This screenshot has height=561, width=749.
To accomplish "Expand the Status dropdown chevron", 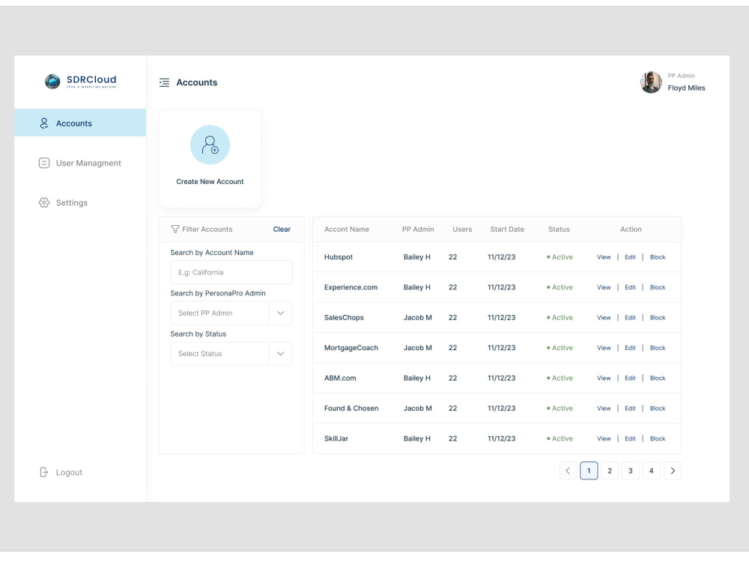I will pyautogui.click(x=280, y=354).
